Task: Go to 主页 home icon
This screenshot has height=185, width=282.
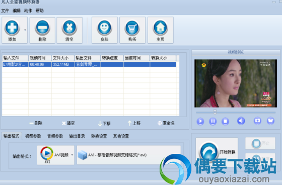Action: pos(160,28)
